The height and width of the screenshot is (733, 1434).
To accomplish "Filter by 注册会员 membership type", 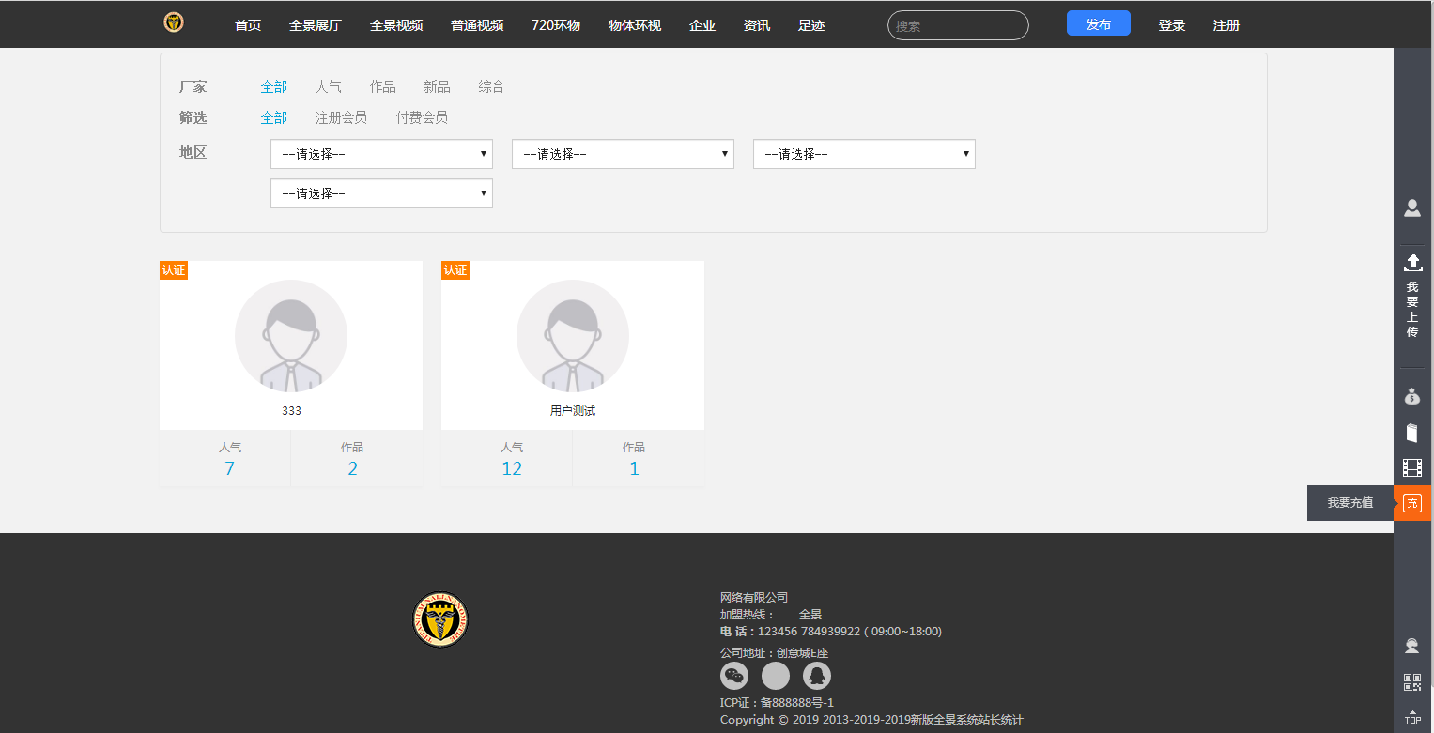I will 341,117.
